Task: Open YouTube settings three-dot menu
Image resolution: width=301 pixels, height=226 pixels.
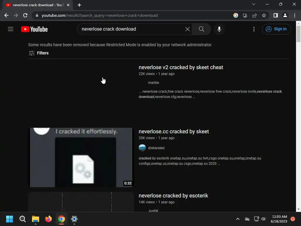Action: tap(254, 29)
